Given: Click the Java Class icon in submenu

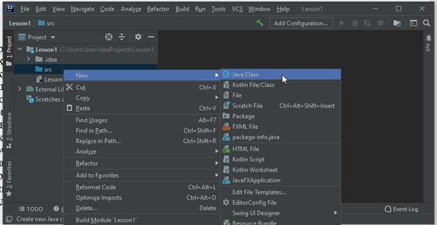Looking at the screenshot, I should 226,74.
